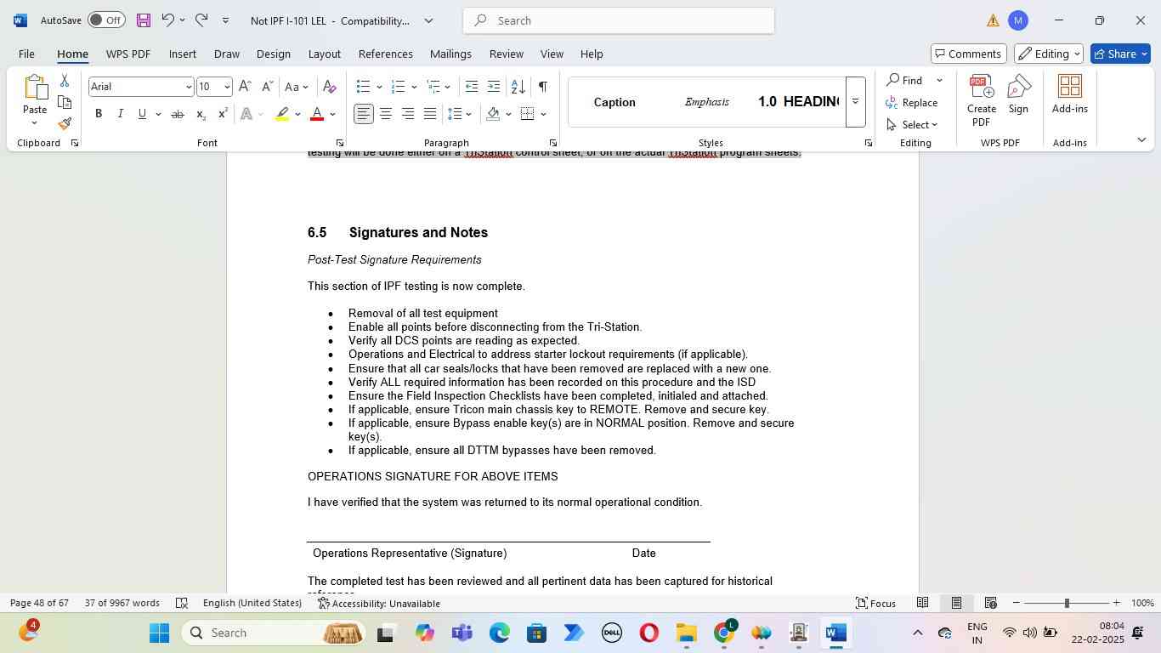The image size is (1161, 653).
Task: Toggle bullet list formatting
Action: point(363,87)
